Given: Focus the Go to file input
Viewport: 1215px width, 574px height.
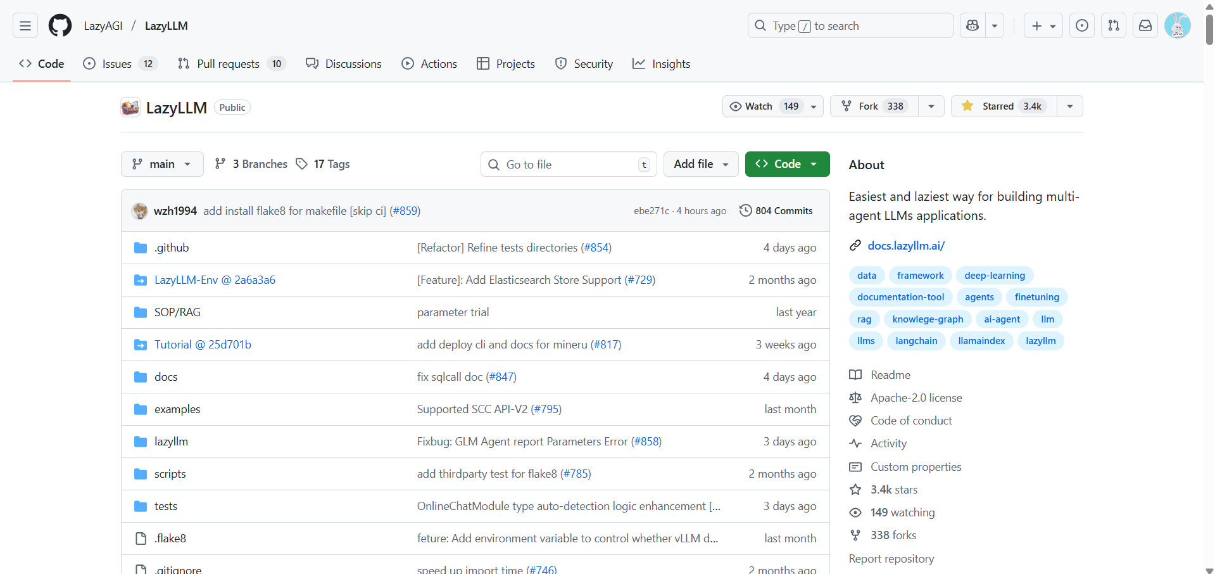Looking at the screenshot, I should (569, 164).
